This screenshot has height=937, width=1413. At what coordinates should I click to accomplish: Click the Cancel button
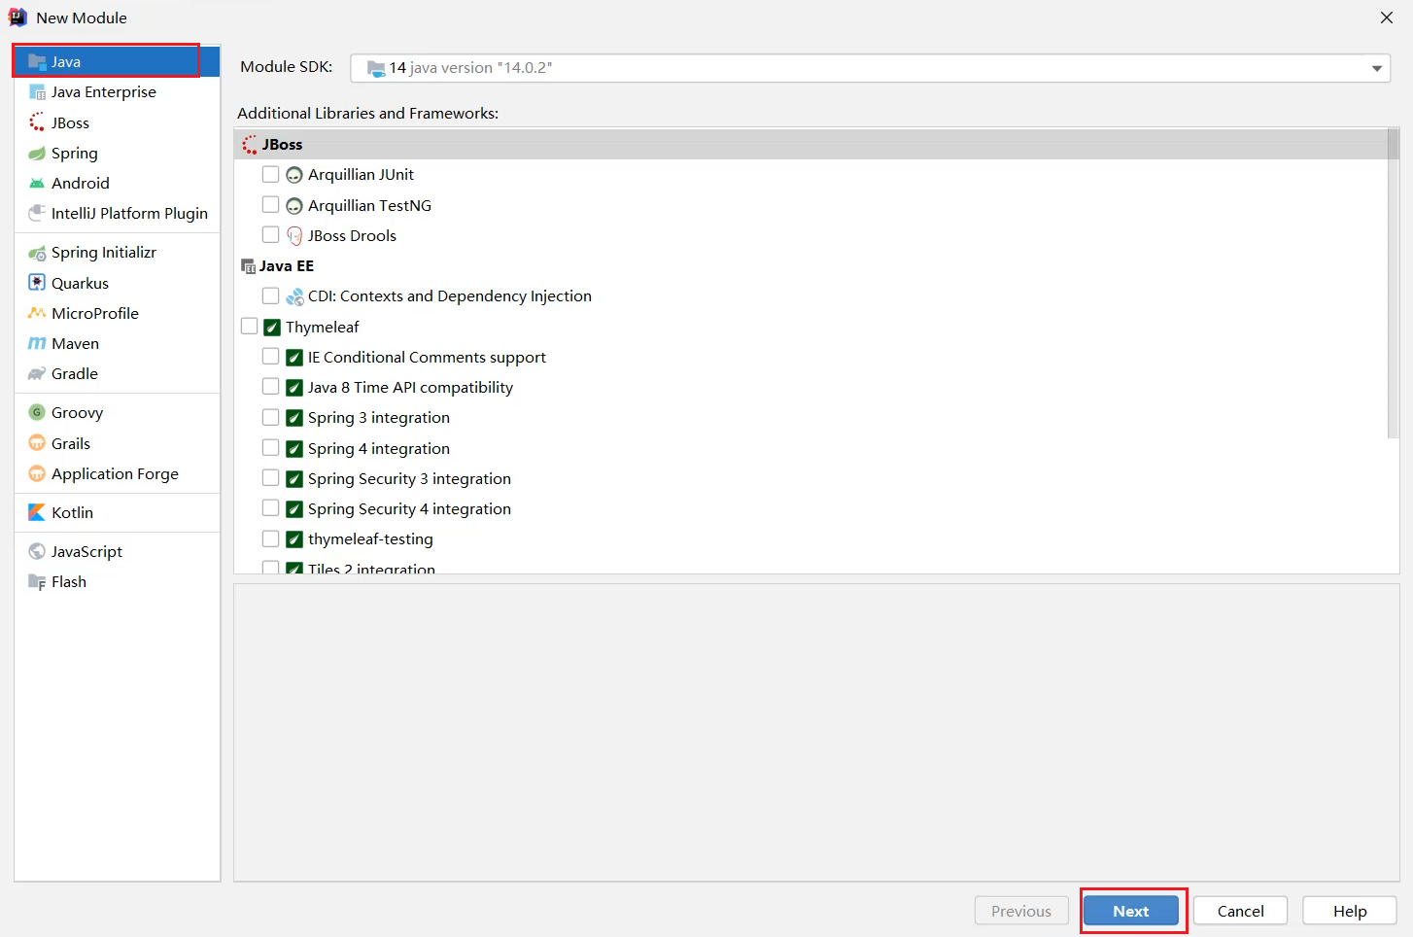(x=1240, y=911)
